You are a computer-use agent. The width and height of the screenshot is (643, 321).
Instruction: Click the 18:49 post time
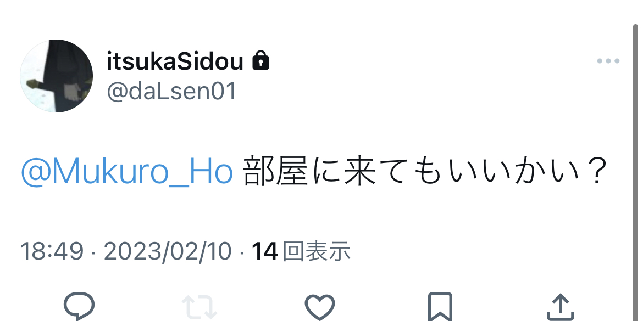(x=52, y=251)
